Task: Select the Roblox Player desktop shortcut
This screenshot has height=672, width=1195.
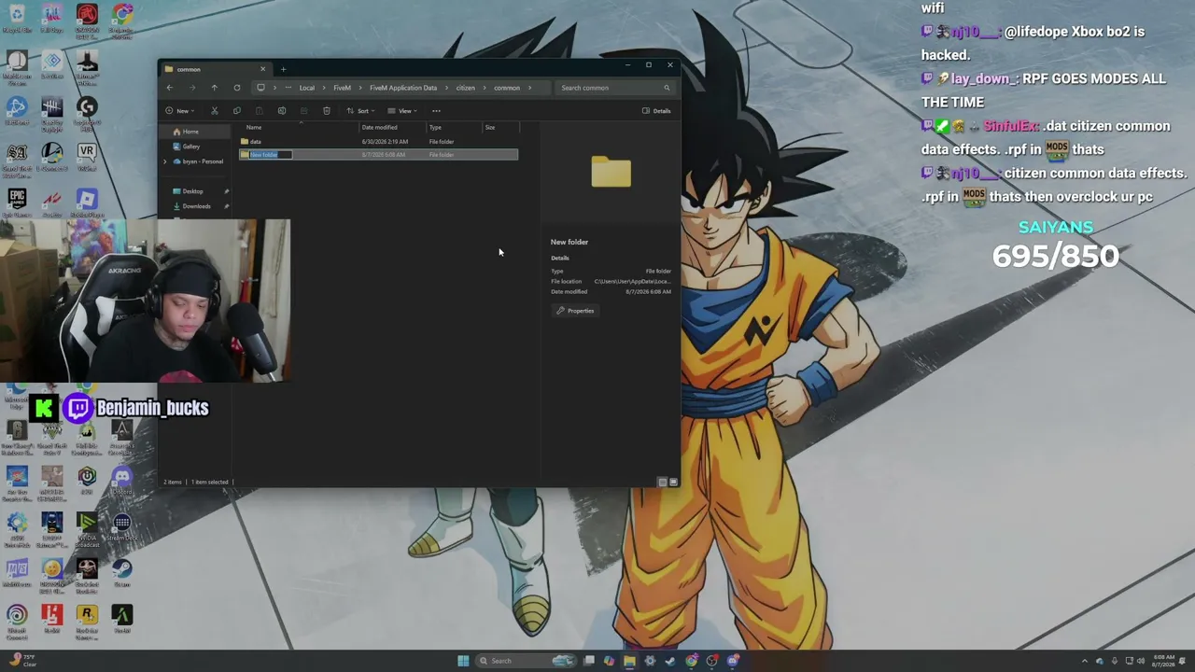Action: pyautogui.click(x=87, y=203)
